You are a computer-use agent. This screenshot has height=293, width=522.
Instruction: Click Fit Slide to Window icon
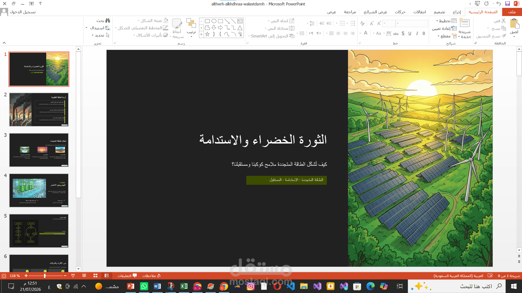(x=4, y=276)
